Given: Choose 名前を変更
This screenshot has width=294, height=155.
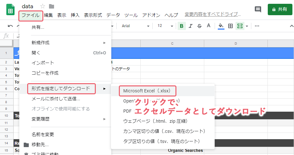Looking at the screenshot, I should [x=65, y=134].
